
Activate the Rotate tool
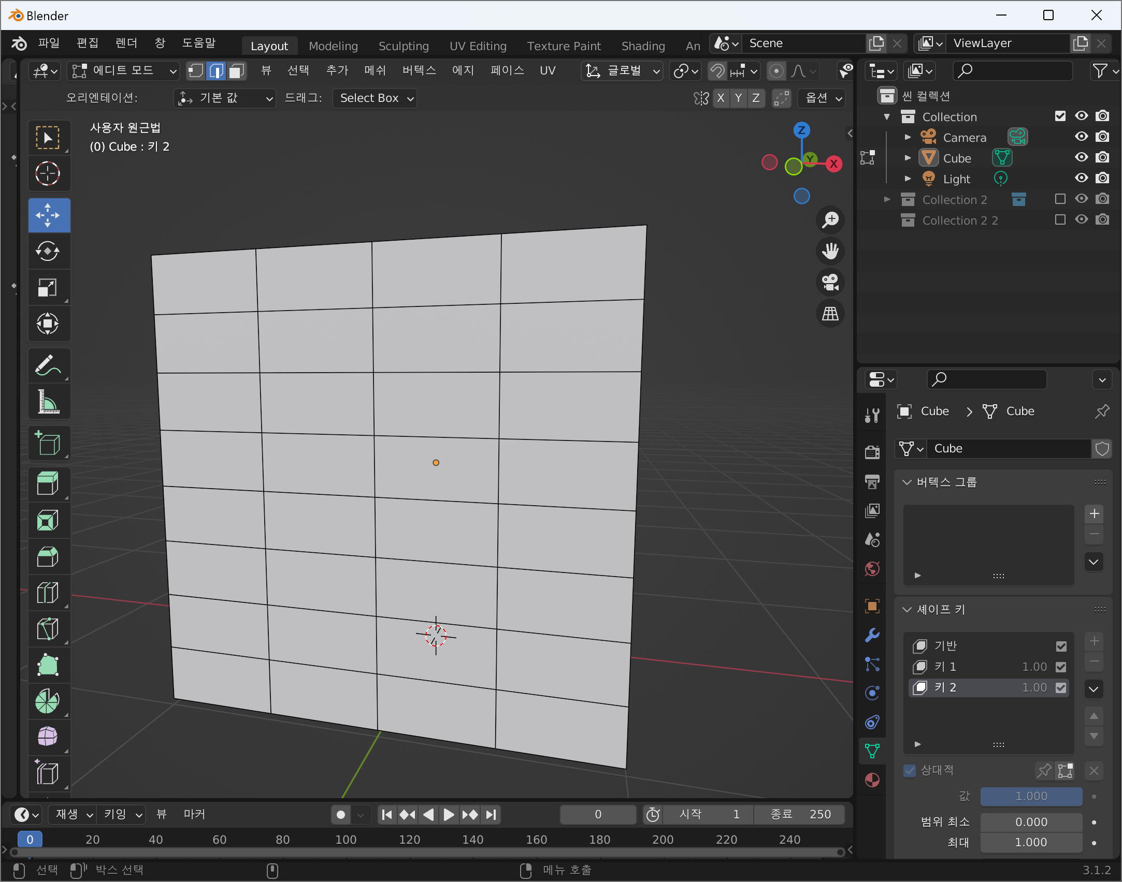pyautogui.click(x=48, y=252)
